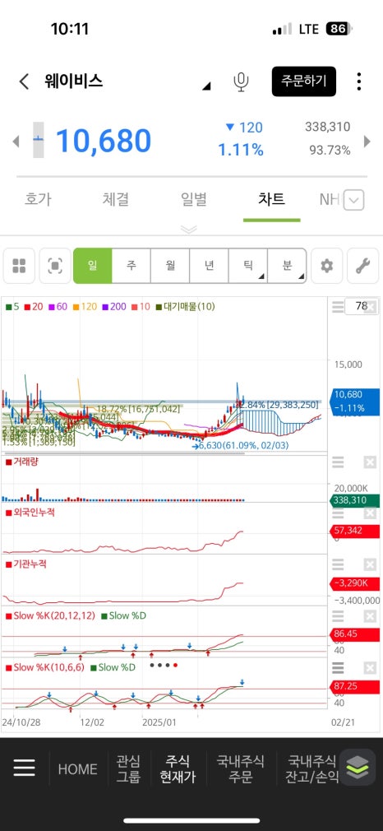Close the Slow %K(20,12,12) panel
Viewport: 383px width, 831px height.
tap(370, 616)
